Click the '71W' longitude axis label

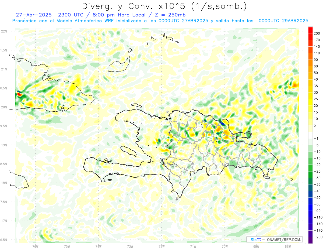193,246
